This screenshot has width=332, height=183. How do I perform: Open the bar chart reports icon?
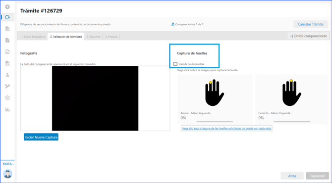coord(7,109)
